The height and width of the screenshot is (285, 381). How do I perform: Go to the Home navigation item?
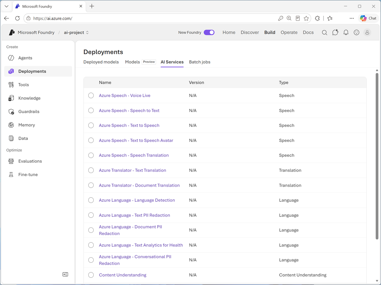coord(229,32)
